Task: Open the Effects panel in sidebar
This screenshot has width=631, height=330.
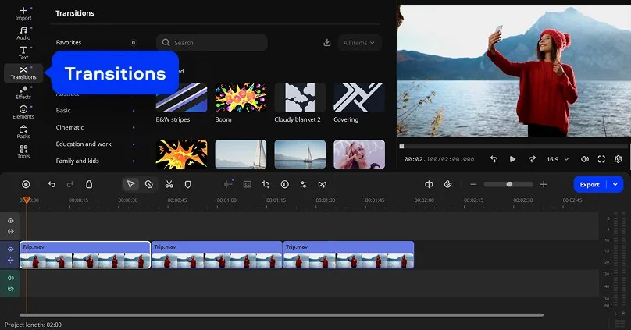Action: click(x=23, y=93)
